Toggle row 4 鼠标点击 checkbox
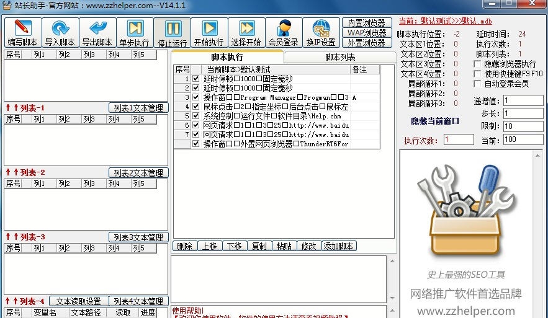The image size is (548, 318). [x=195, y=107]
